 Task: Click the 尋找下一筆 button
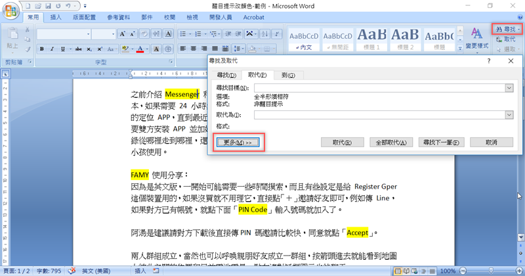[441, 143]
